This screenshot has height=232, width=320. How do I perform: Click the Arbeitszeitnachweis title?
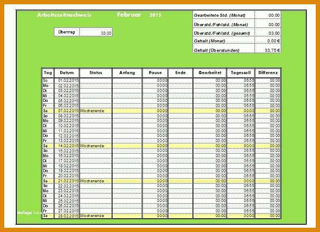[64, 15]
